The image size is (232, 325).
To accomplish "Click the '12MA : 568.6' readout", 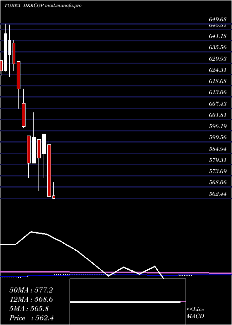I will pyautogui.click(x=31, y=299).
